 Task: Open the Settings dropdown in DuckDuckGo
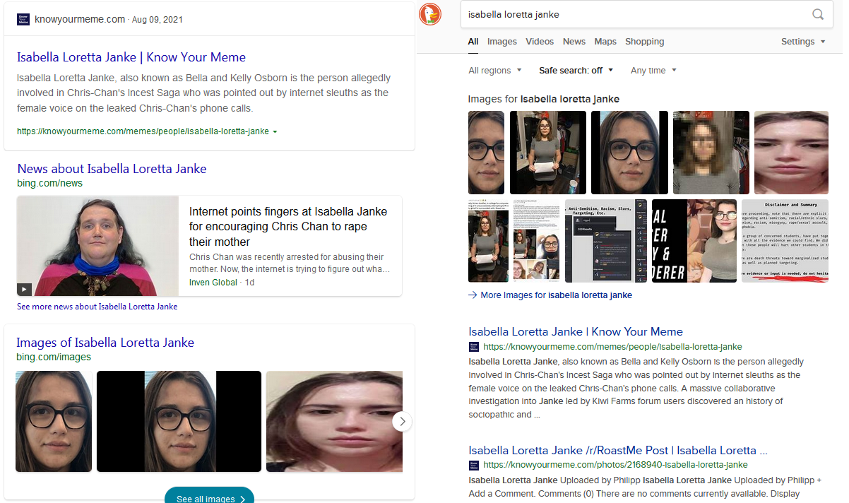point(803,42)
